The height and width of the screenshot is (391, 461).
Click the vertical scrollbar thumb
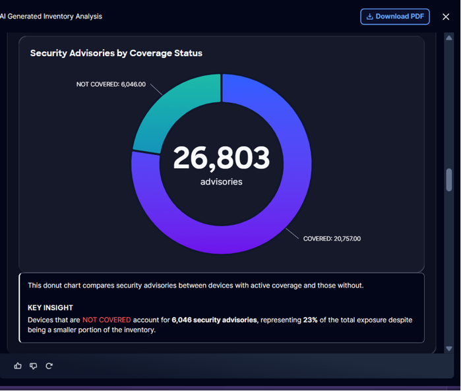tap(449, 179)
